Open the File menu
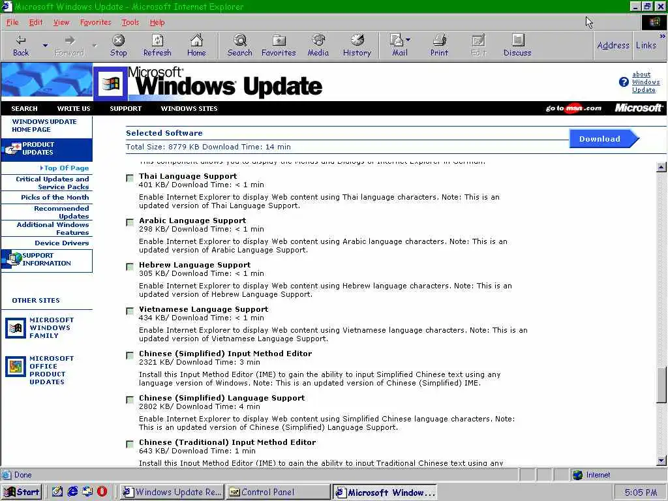The width and height of the screenshot is (668, 501). click(x=12, y=22)
